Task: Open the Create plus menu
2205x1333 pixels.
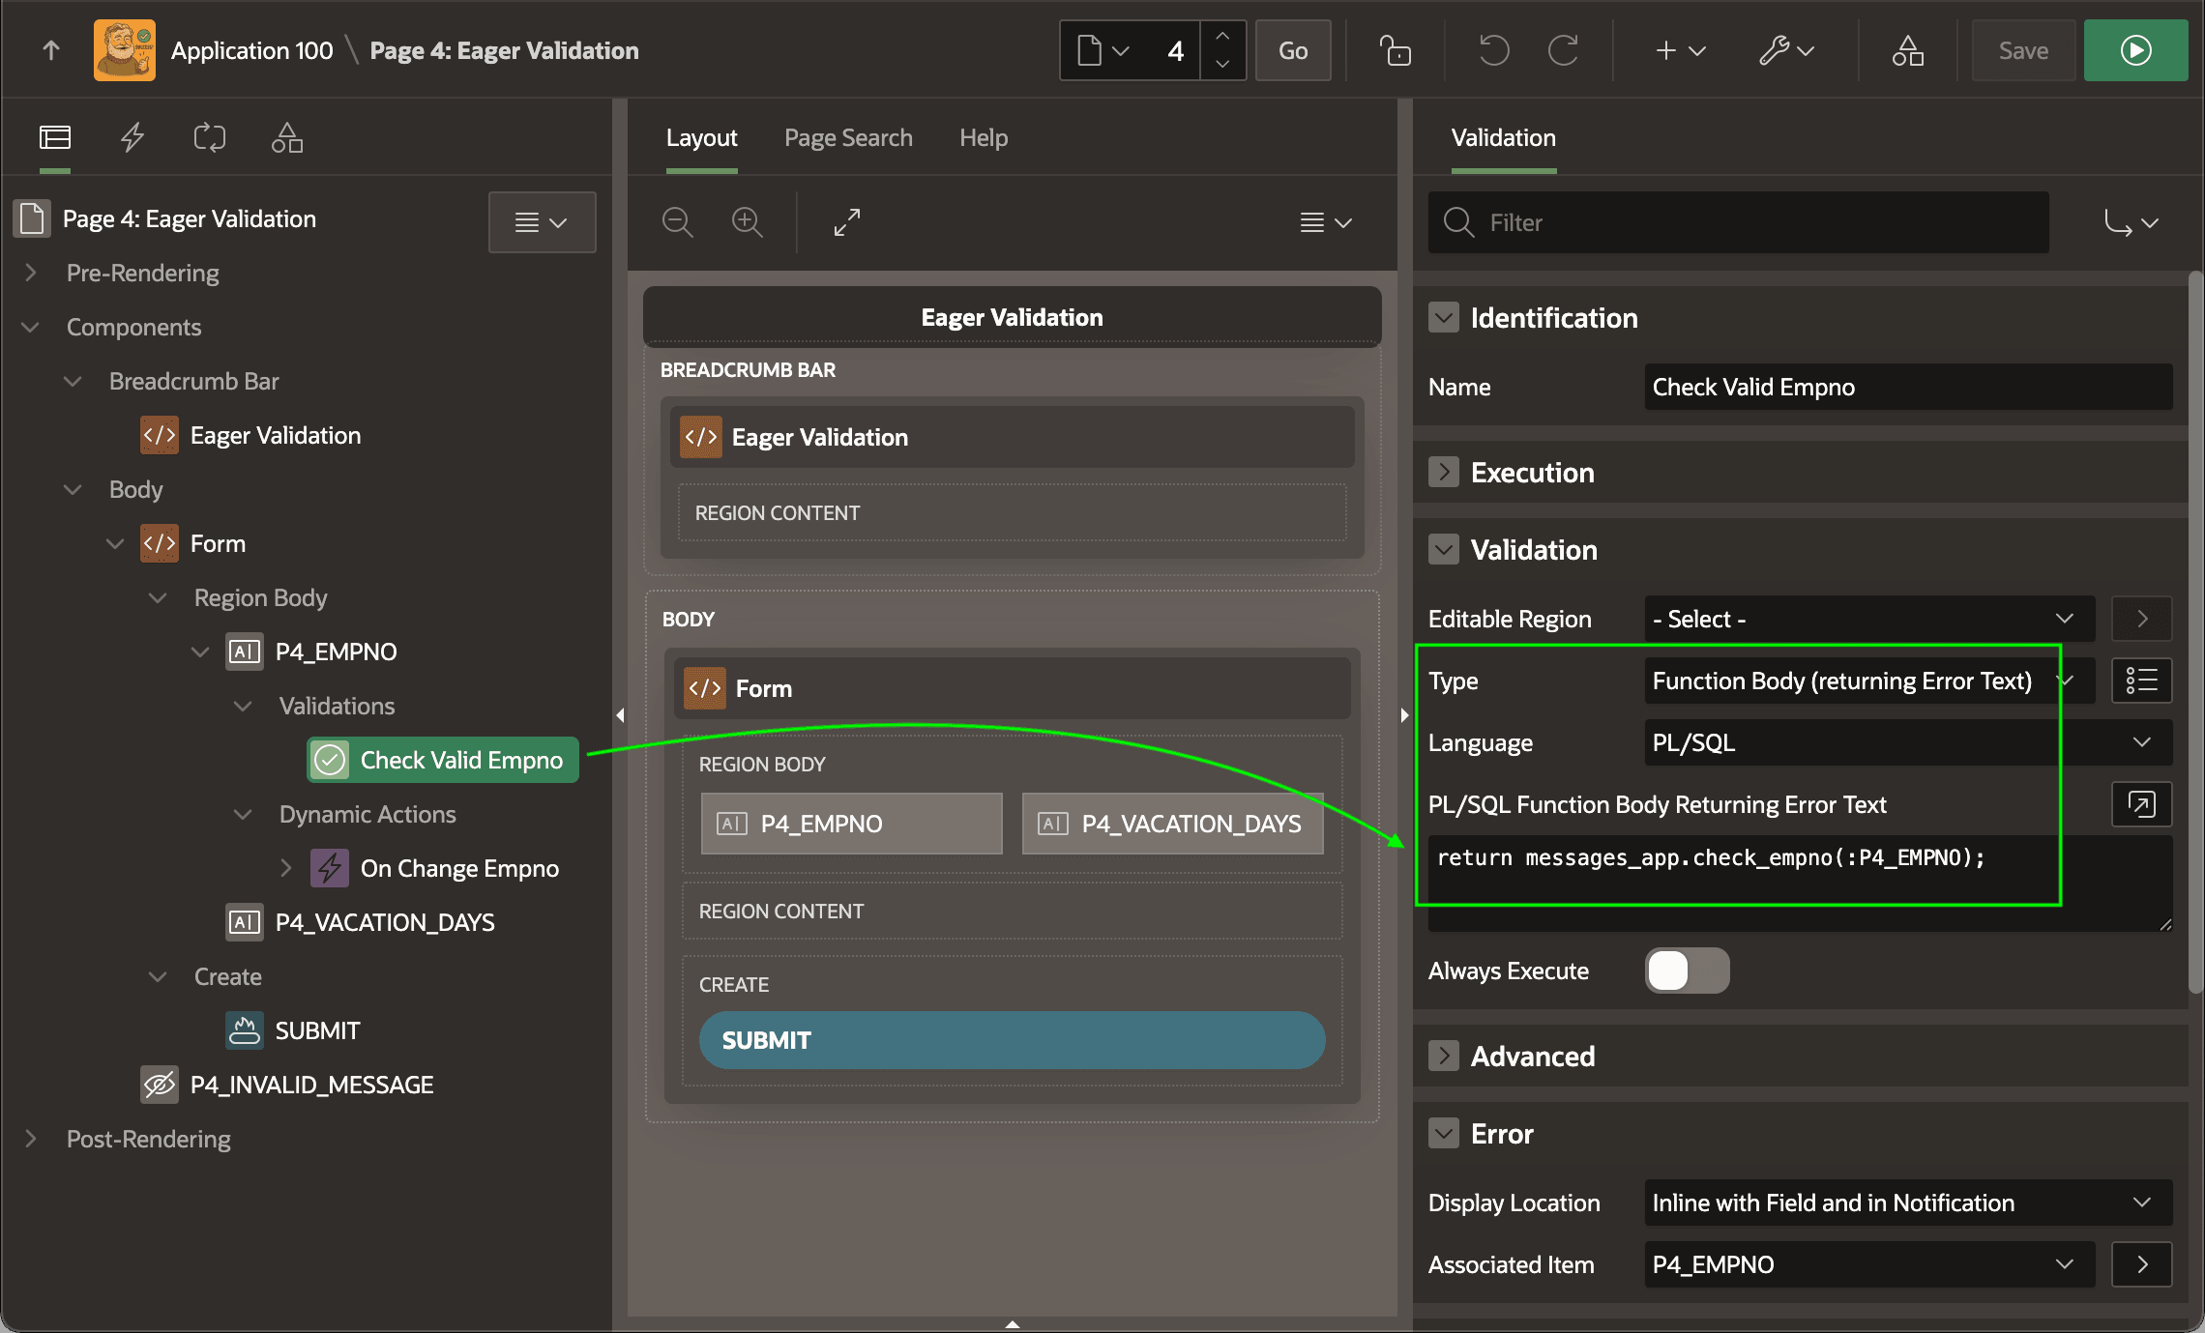Action: tap(1680, 50)
